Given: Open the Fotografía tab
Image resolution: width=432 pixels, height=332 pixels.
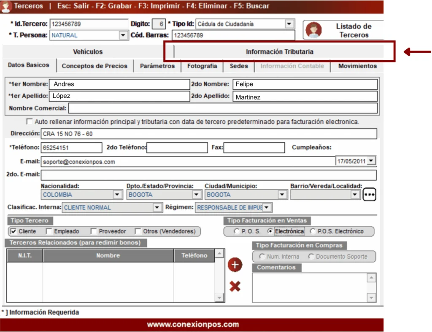Looking at the screenshot, I should [202, 66].
